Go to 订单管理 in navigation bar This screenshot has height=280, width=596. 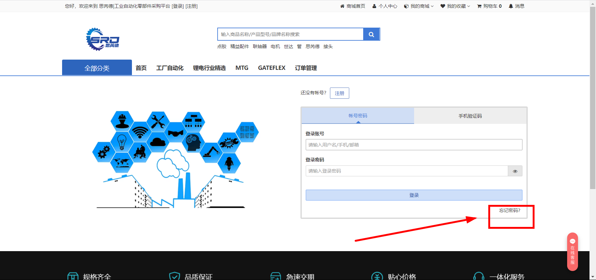pyautogui.click(x=306, y=68)
